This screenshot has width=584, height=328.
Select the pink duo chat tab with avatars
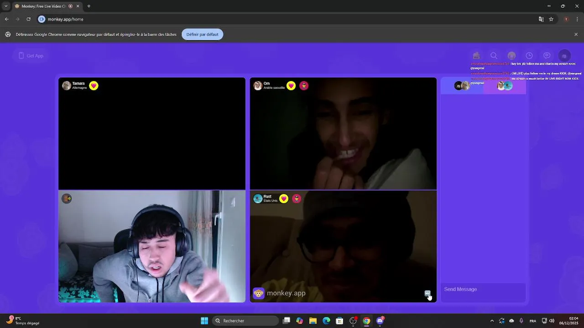click(505, 86)
